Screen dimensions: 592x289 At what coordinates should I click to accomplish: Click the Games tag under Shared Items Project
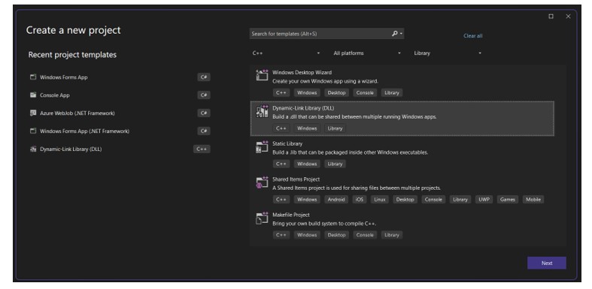pyautogui.click(x=508, y=200)
